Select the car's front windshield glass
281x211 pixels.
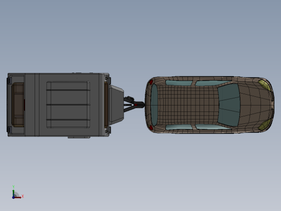coord(229,105)
